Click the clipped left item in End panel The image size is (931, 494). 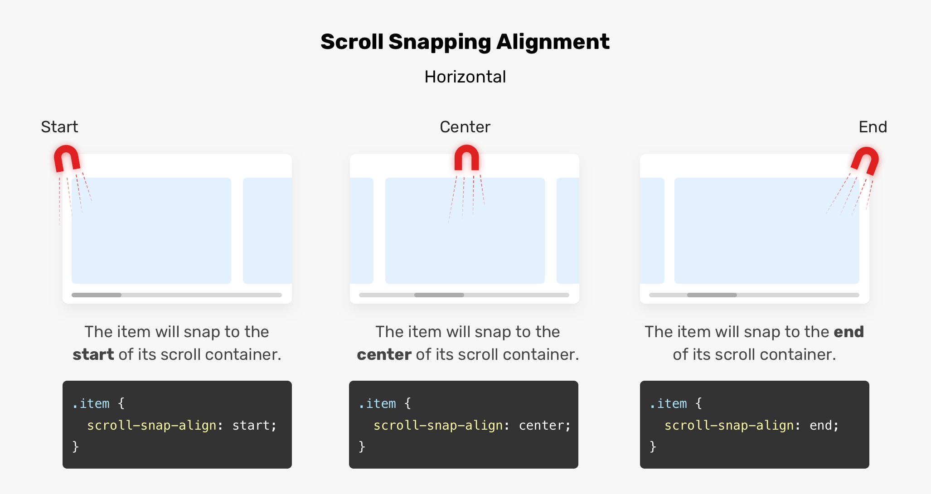[652, 231]
